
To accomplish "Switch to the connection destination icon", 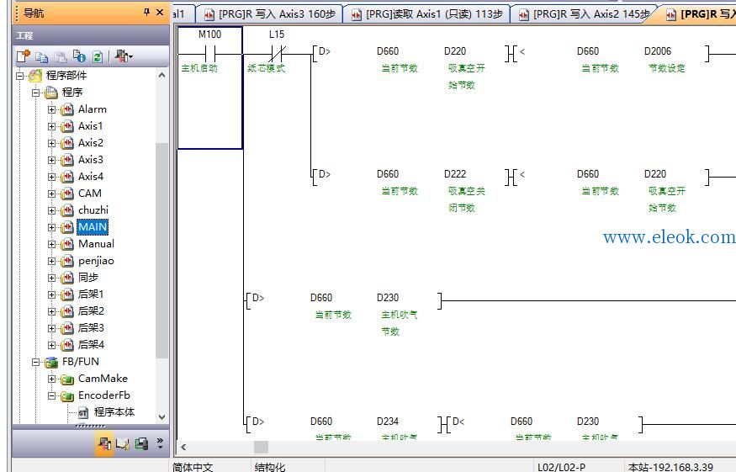I will pos(141,443).
